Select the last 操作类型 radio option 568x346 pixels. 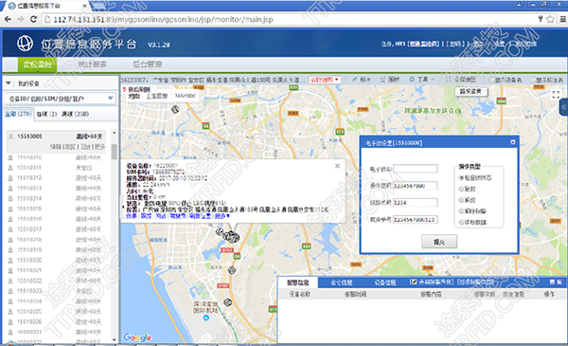click(462, 222)
